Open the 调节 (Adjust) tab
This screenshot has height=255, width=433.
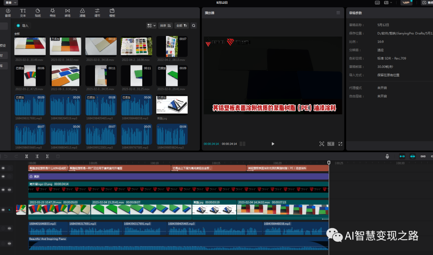coord(97,13)
